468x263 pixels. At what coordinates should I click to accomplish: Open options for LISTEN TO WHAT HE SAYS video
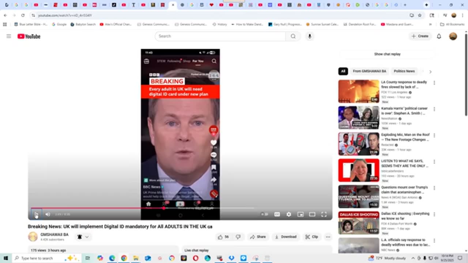point(434,162)
